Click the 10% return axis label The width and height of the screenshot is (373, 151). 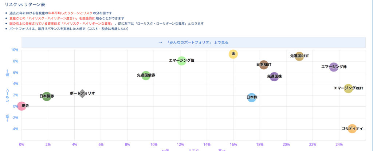[15, 50]
